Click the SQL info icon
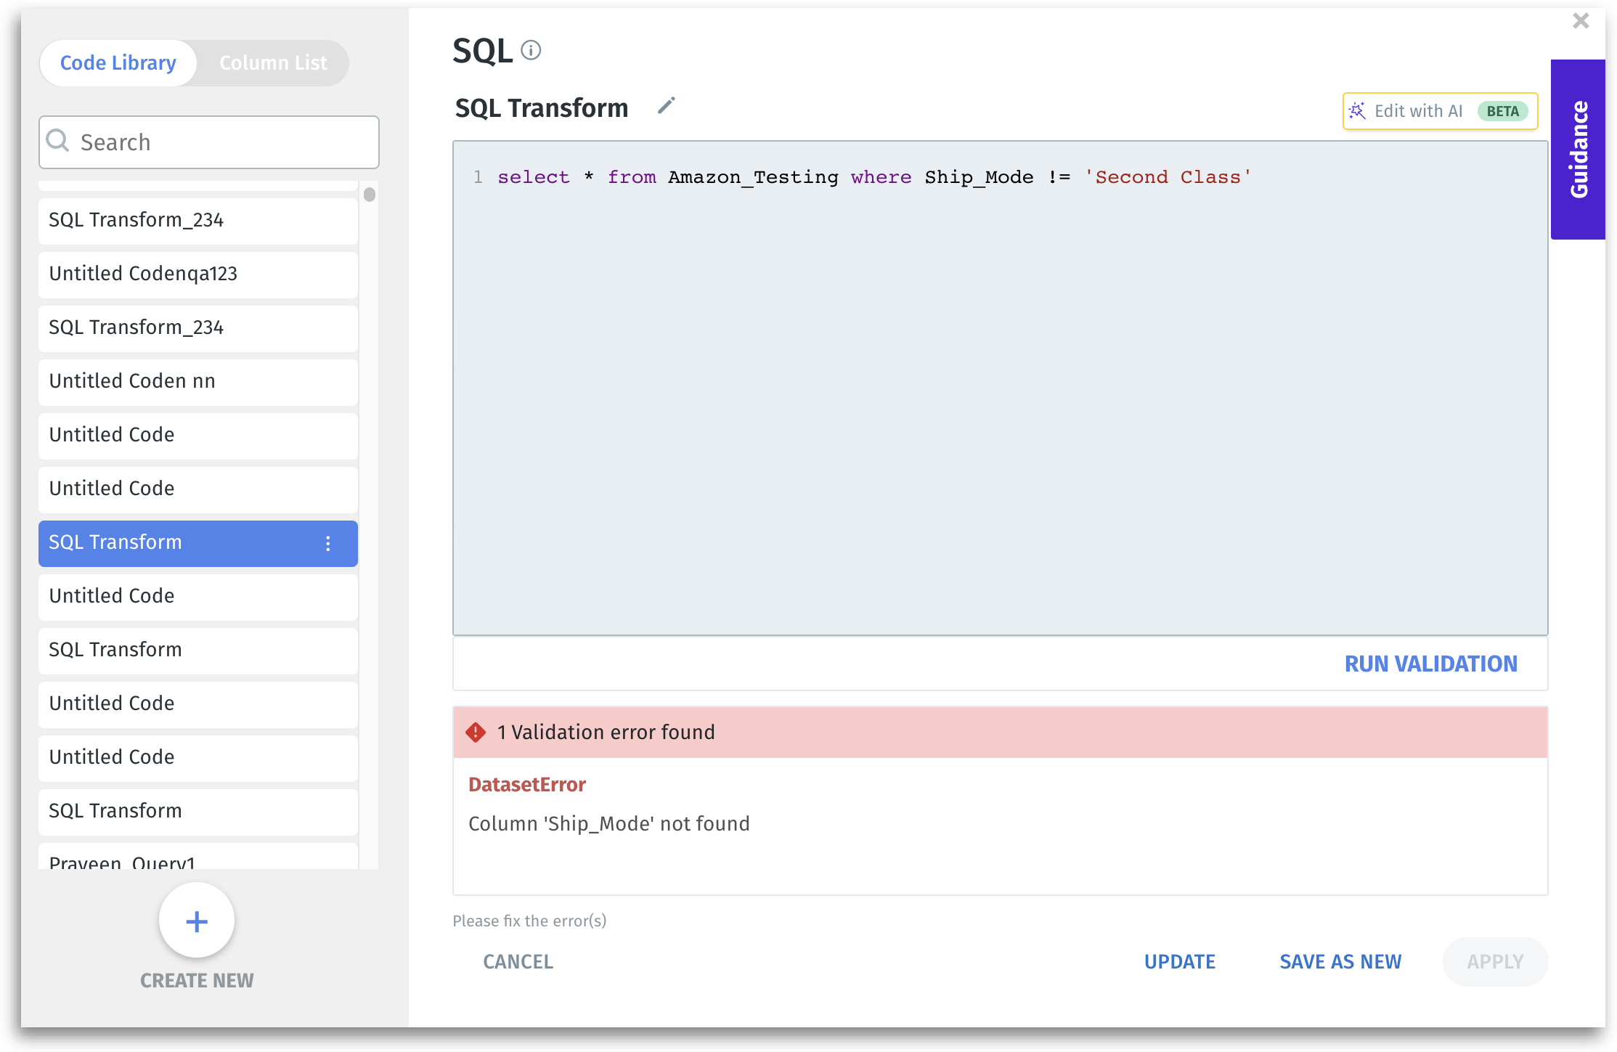This screenshot has width=1617, height=1052. pyautogui.click(x=531, y=50)
